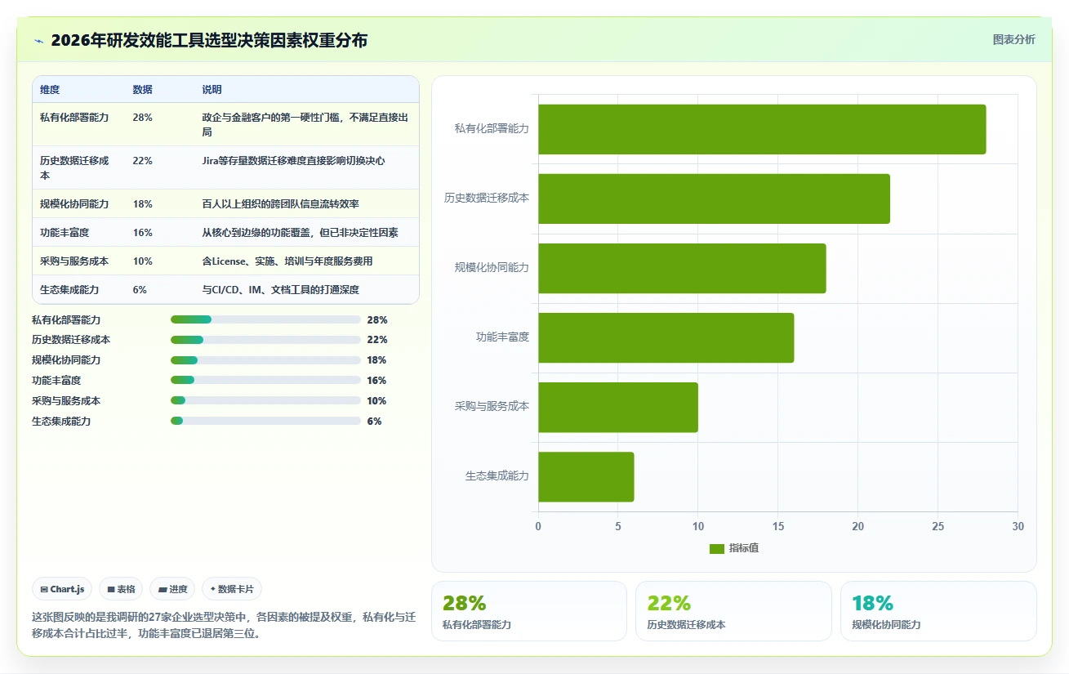Click the 生态集成能力 y-axis label on the chart
Image resolution: width=1069 pixels, height=674 pixels.
(x=497, y=477)
